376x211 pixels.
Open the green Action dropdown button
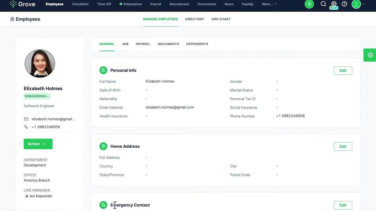point(38,144)
